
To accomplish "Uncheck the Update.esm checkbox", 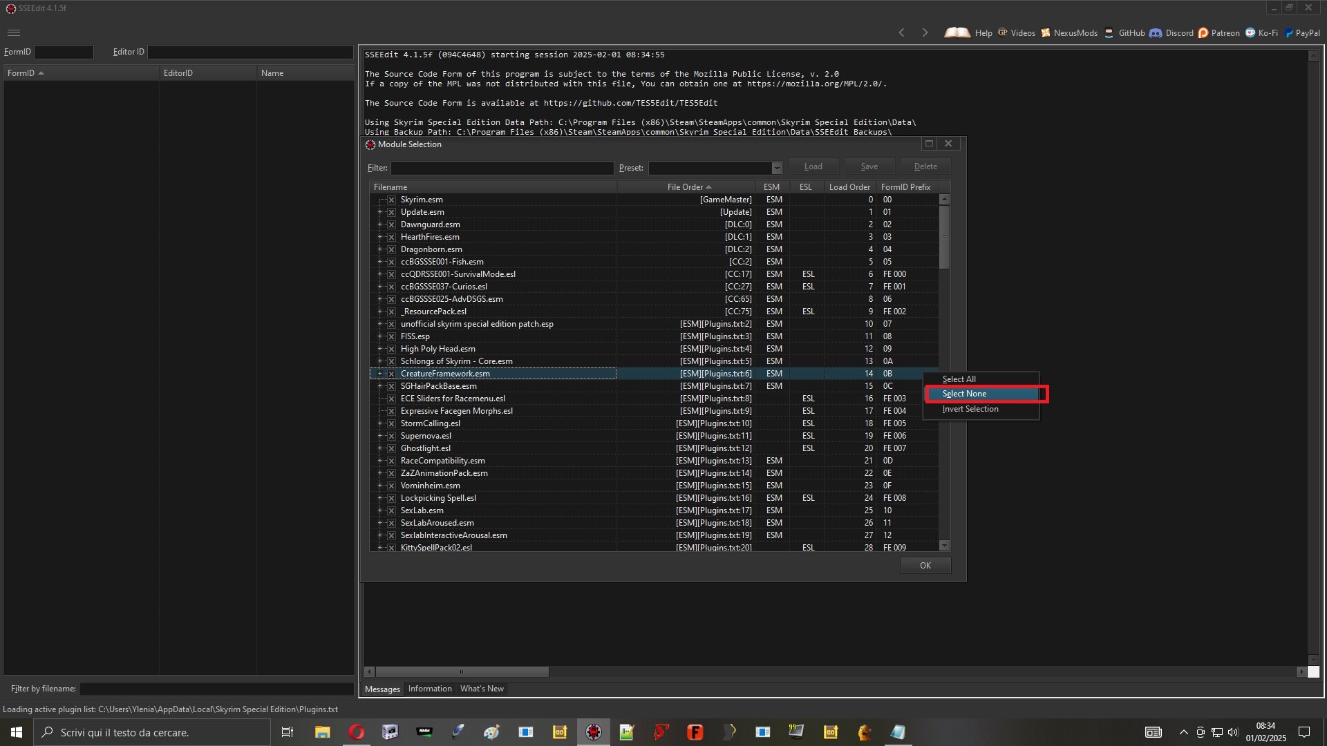I will point(391,212).
